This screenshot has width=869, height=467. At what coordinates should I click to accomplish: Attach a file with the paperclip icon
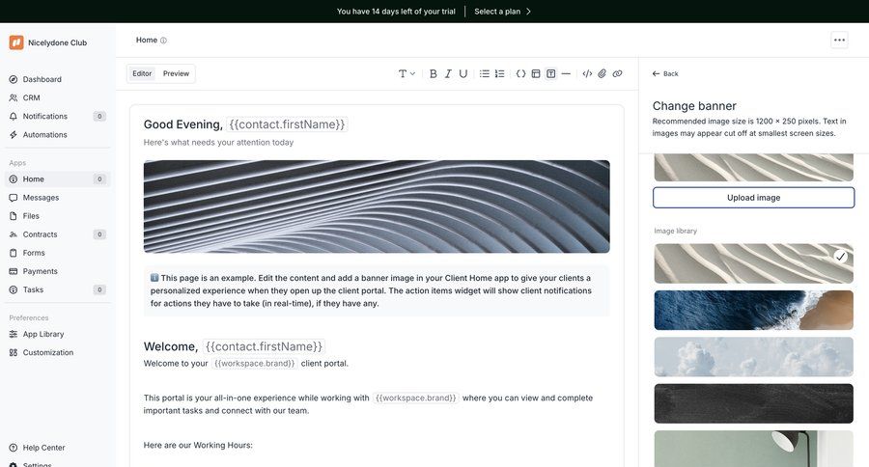coord(603,73)
